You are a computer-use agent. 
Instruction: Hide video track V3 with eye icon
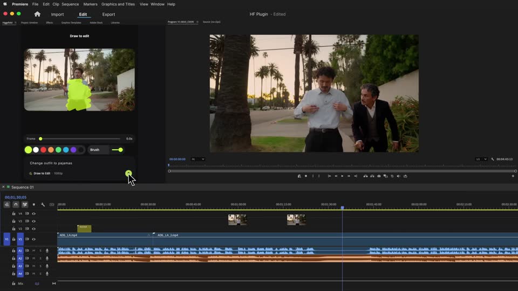click(33, 221)
